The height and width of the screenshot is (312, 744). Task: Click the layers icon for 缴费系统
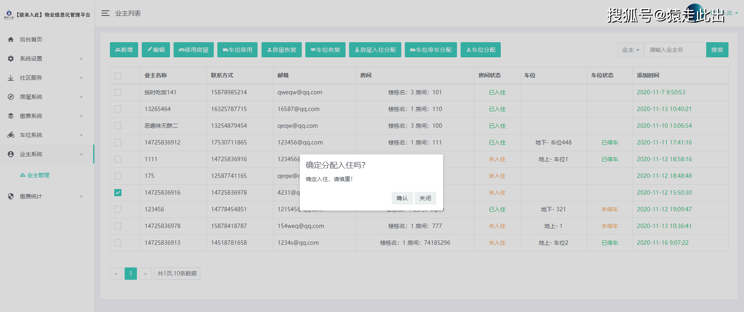(x=11, y=116)
